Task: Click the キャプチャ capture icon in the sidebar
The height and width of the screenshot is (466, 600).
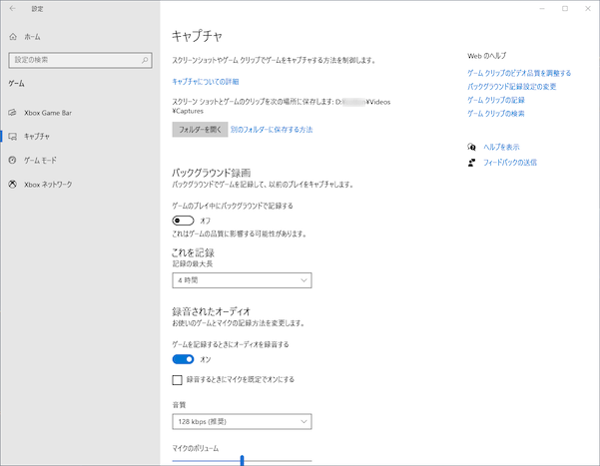Action: (x=12, y=136)
